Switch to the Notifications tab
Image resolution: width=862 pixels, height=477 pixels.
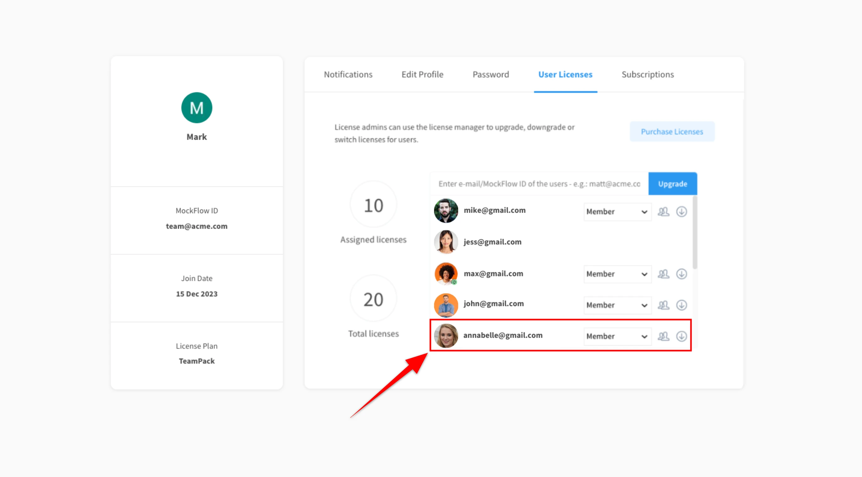(x=348, y=74)
